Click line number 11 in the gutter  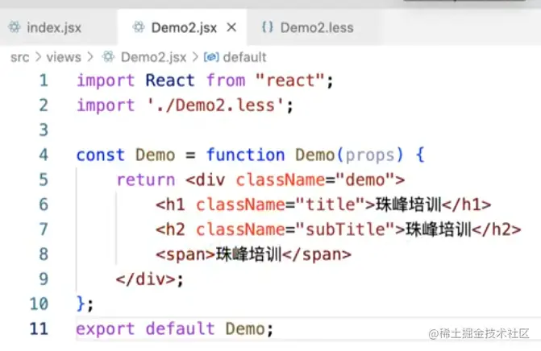[x=39, y=328]
